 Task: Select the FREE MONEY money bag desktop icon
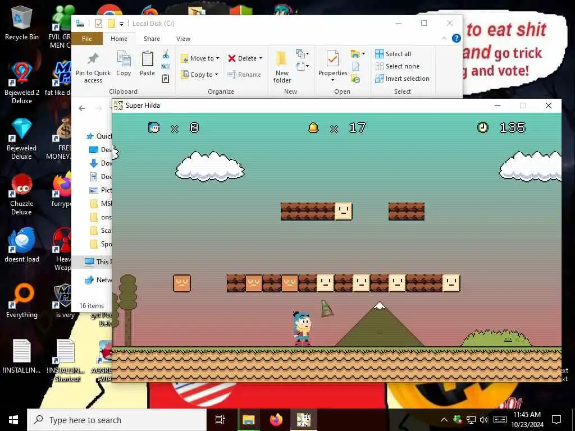[63, 139]
